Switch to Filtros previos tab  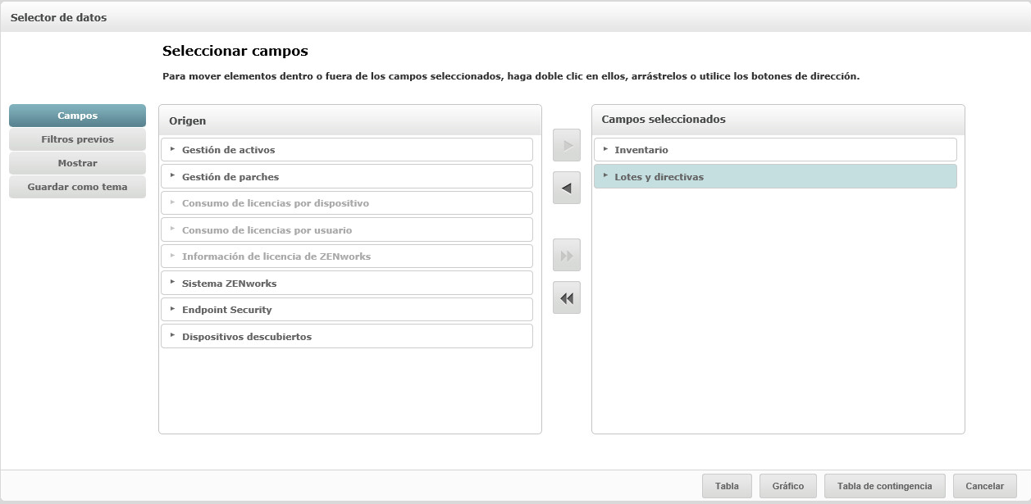tap(77, 139)
